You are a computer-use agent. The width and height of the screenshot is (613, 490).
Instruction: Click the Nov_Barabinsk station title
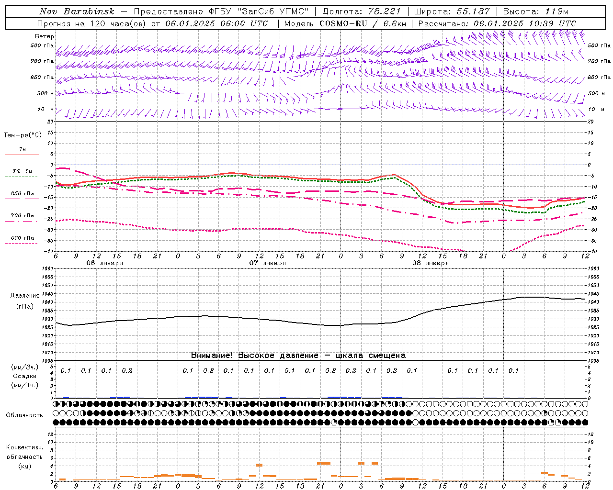point(77,11)
